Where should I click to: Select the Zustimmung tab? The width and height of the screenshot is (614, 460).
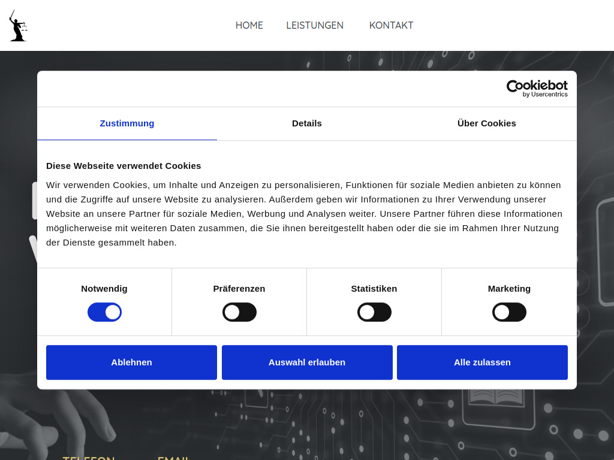click(x=127, y=123)
